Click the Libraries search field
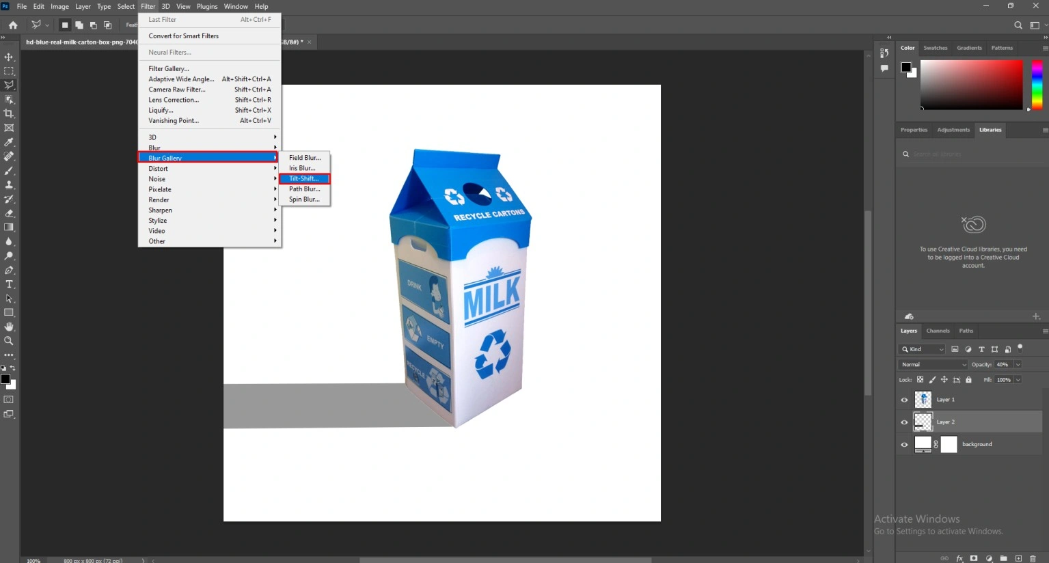The width and height of the screenshot is (1049, 563). coord(972,154)
